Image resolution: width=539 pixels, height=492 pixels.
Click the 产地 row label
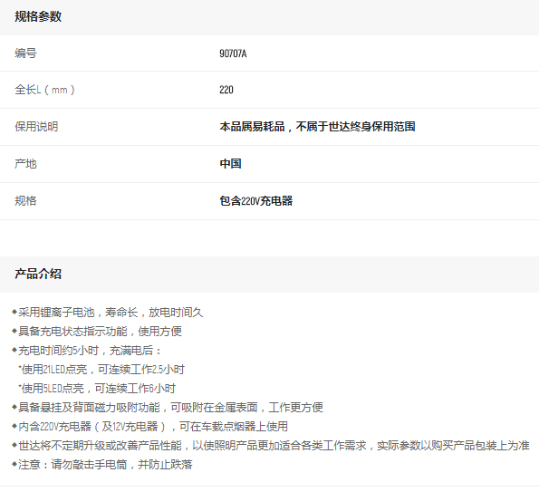25,164
